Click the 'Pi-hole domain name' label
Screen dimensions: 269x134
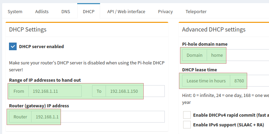coord(205,44)
